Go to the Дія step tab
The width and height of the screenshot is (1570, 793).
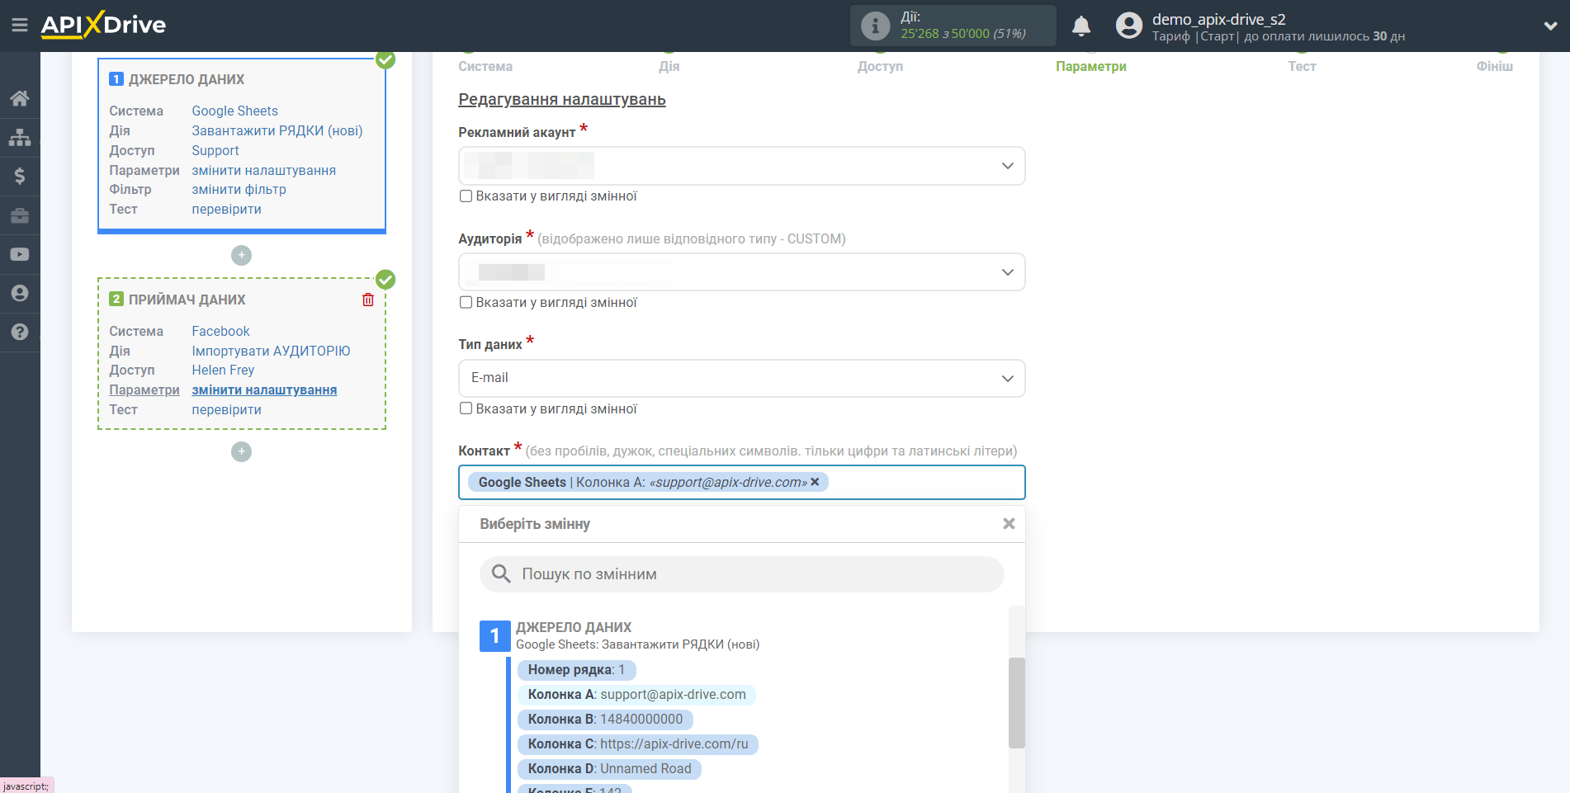(669, 66)
